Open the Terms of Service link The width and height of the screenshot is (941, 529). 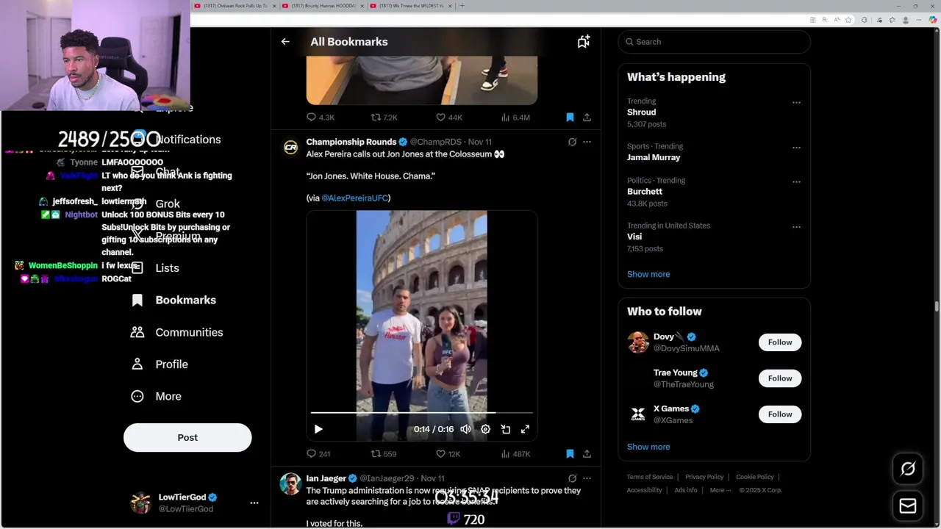(650, 477)
